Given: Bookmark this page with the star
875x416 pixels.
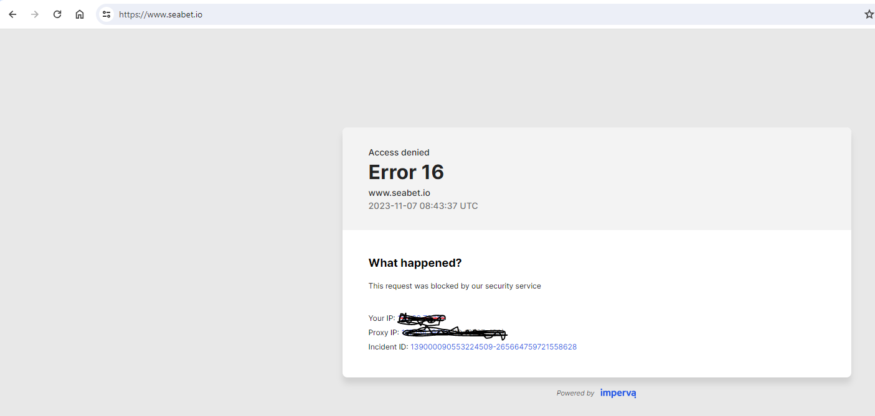Looking at the screenshot, I should (869, 14).
